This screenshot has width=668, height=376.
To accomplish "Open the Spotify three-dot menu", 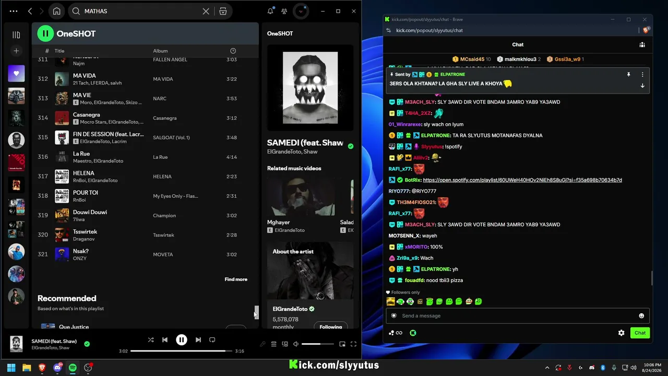I will [x=13, y=11].
